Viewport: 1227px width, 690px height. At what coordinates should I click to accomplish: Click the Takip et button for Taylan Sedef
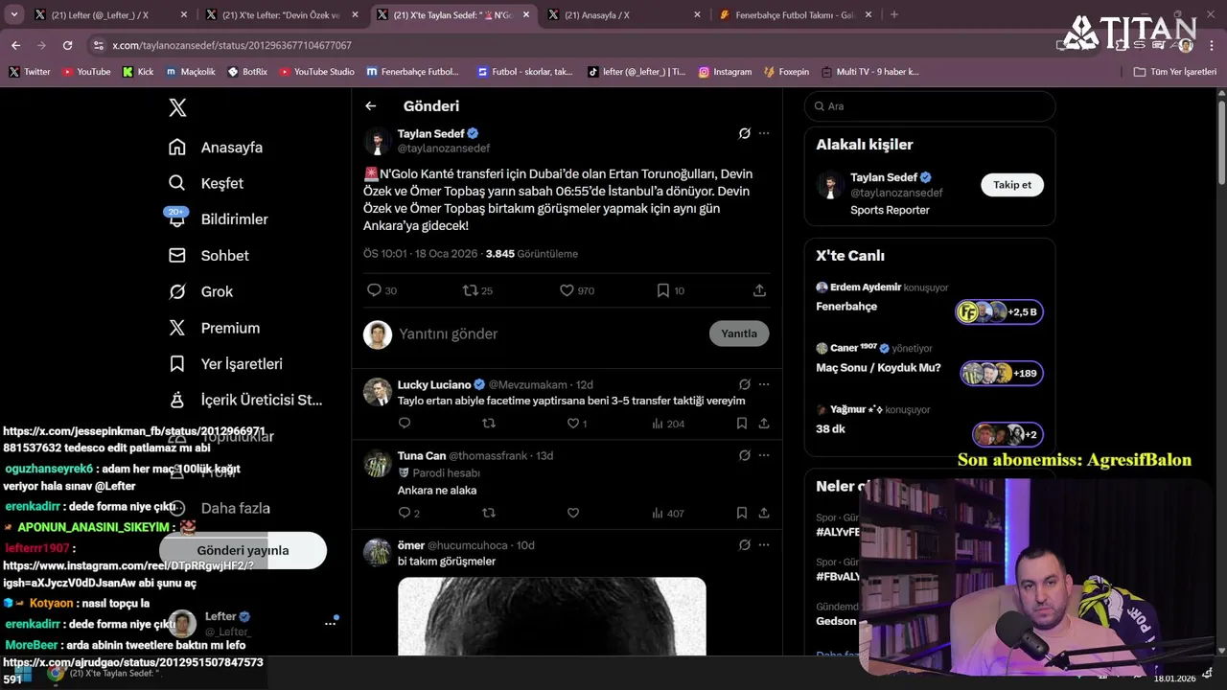1012,185
